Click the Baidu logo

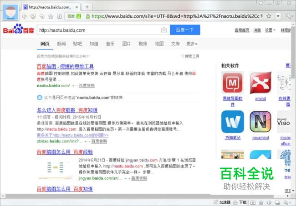click(19, 29)
